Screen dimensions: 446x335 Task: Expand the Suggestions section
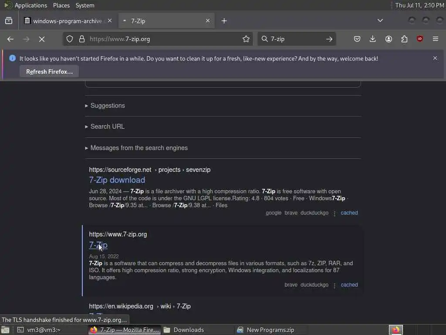108,106
